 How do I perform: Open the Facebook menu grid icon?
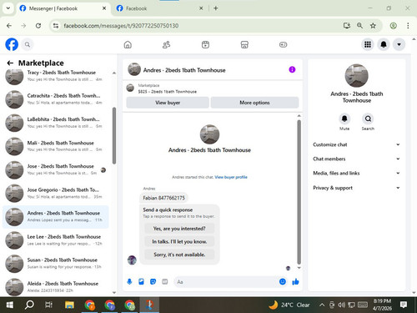(x=368, y=44)
